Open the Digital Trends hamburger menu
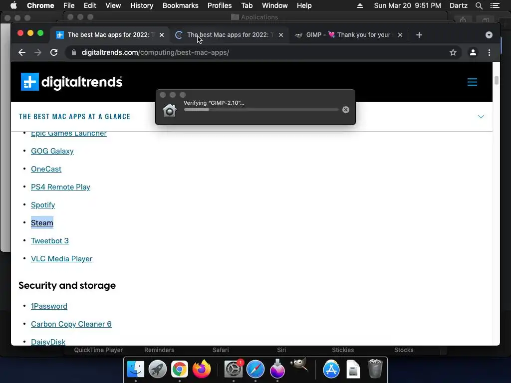 point(472,82)
